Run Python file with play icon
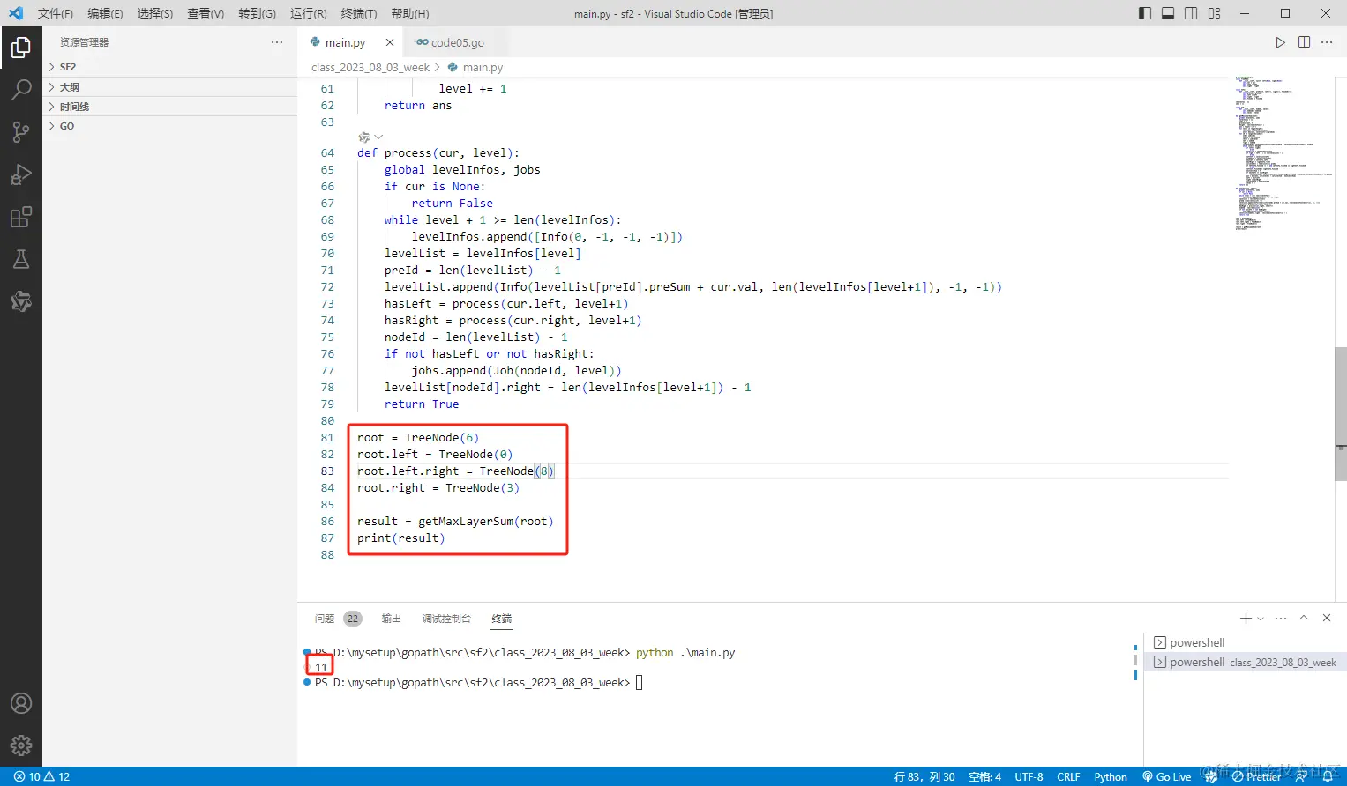Screen dimensions: 1347x786 pyautogui.click(x=1280, y=42)
